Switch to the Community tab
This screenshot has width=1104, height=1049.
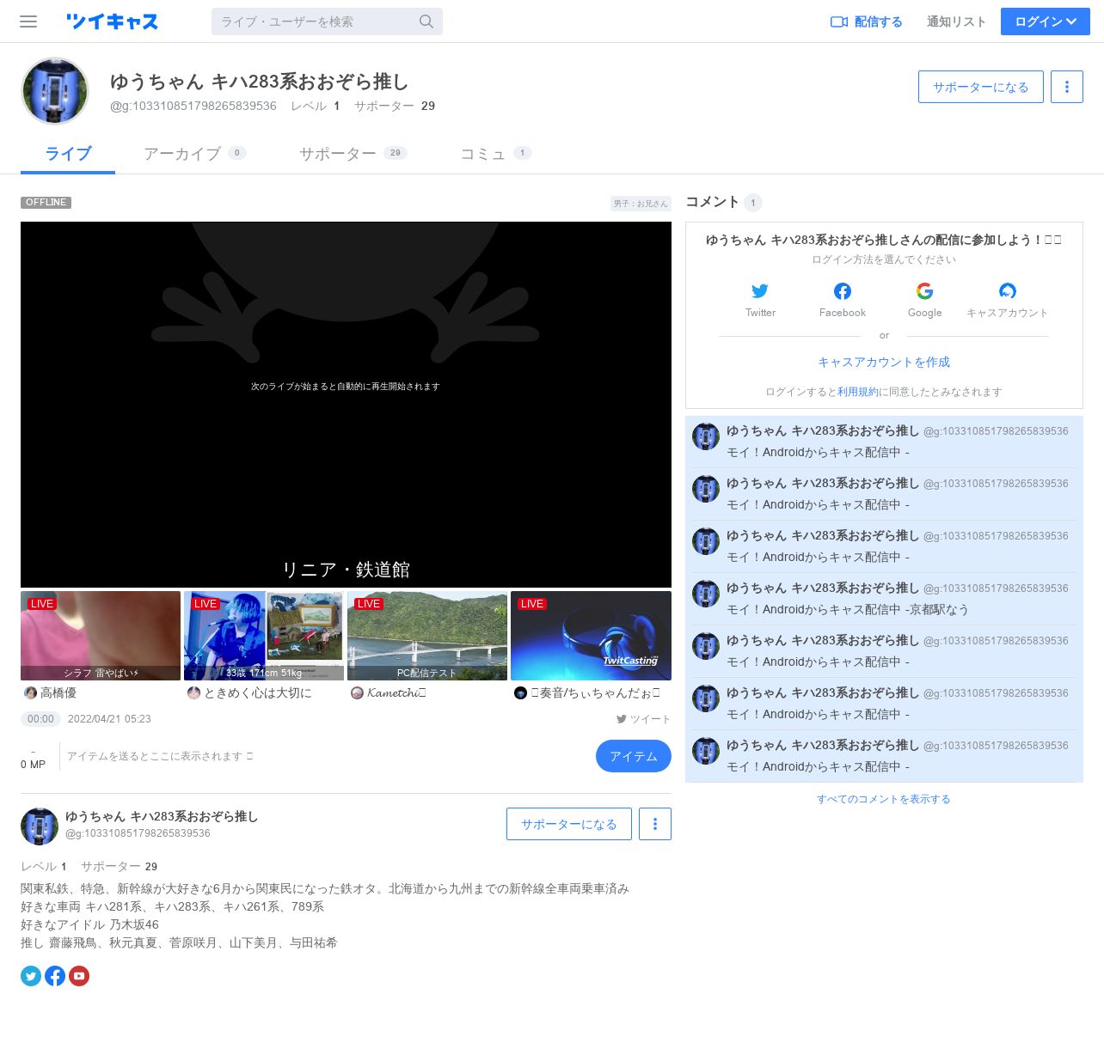pos(496,154)
